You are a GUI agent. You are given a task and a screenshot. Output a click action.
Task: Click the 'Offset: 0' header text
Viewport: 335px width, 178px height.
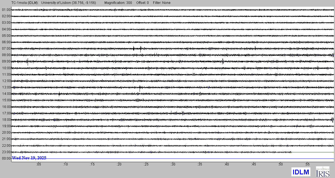[142, 3]
